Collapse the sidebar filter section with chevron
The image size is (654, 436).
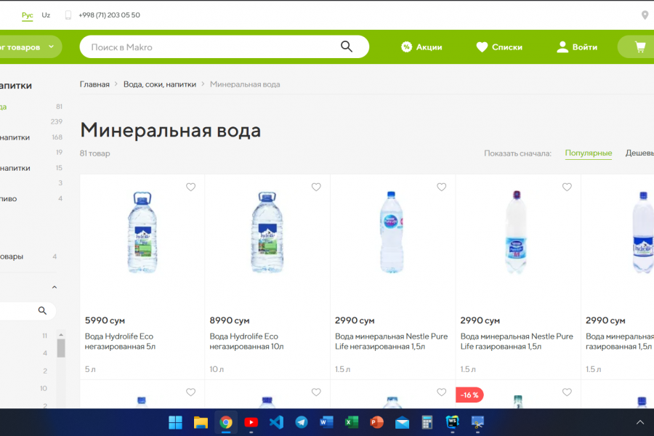coord(54,287)
